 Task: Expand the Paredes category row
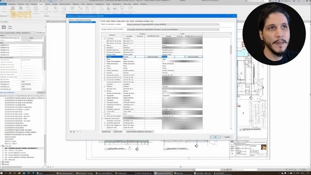pyautogui.click(x=105, y=57)
